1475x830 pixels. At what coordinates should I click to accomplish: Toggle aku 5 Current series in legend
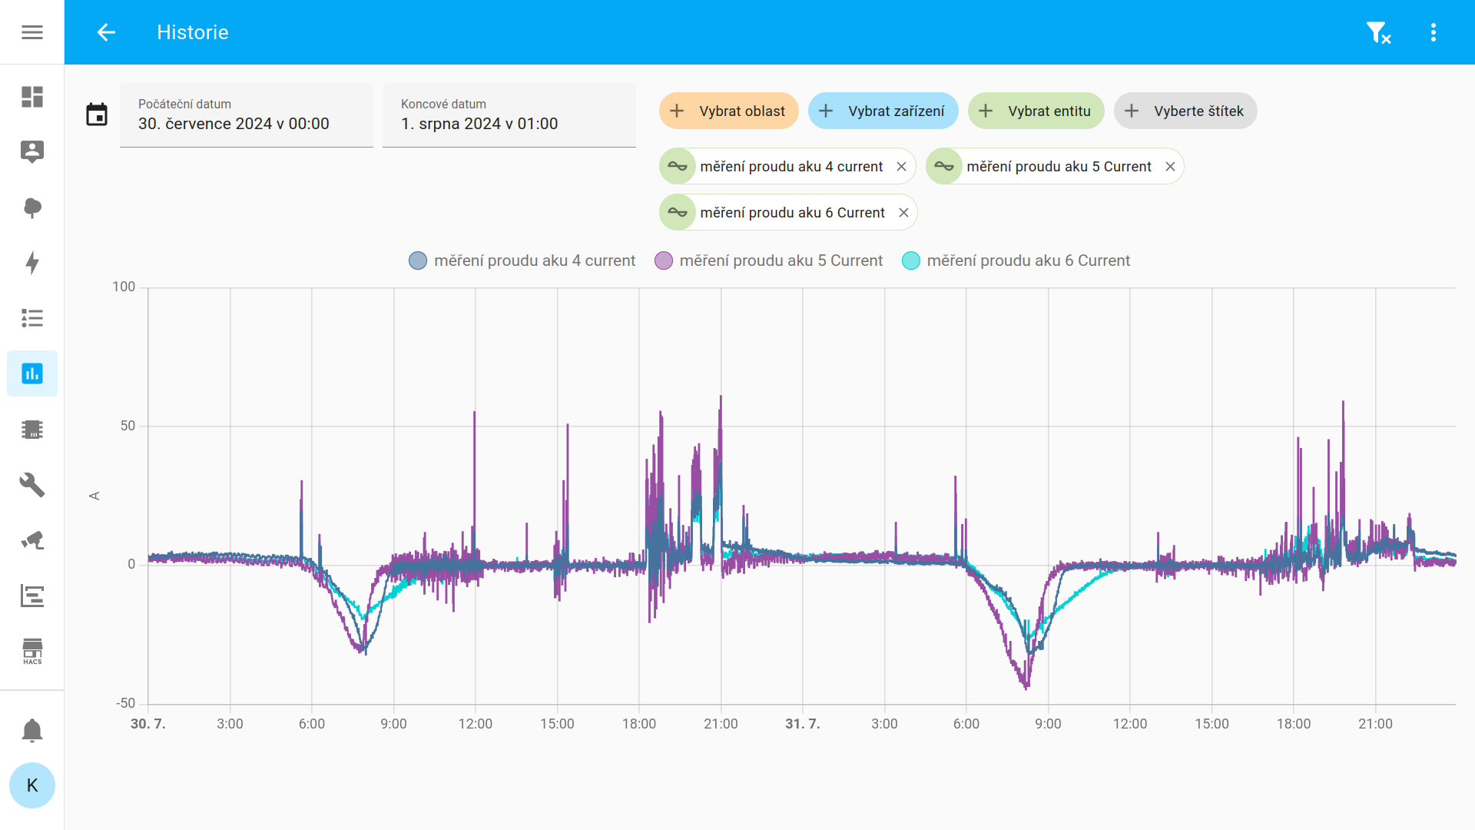tap(768, 261)
